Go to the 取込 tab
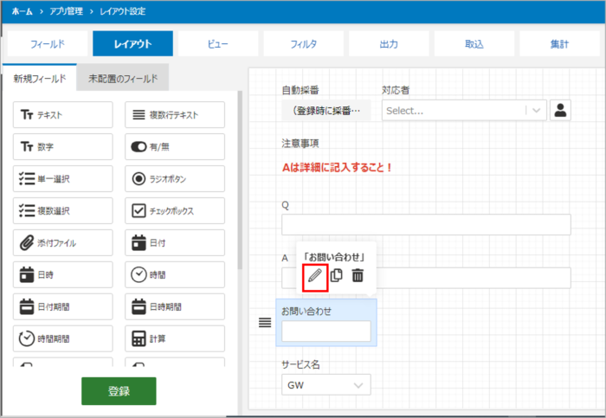Viewport: 606px width, 418px height. click(x=474, y=43)
